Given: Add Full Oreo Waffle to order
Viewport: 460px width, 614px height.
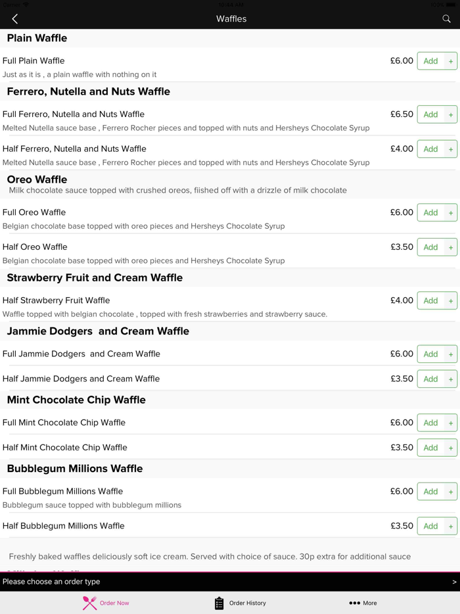Looking at the screenshot, I should (437, 212).
